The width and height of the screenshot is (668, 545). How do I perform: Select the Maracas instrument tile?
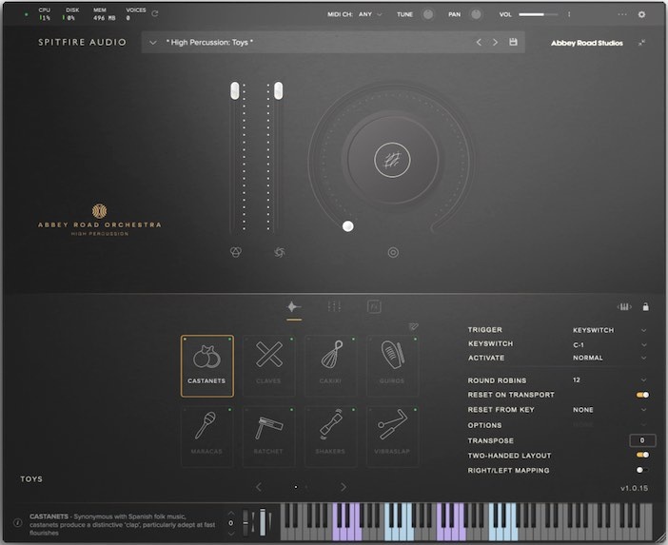click(x=207, y=437)
